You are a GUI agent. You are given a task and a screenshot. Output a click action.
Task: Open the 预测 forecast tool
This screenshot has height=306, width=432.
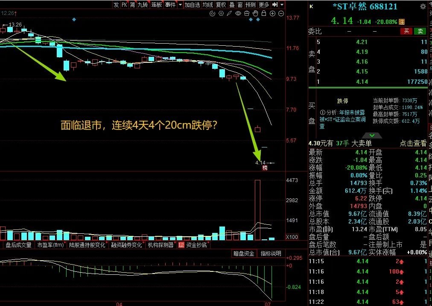coord(251,5)
